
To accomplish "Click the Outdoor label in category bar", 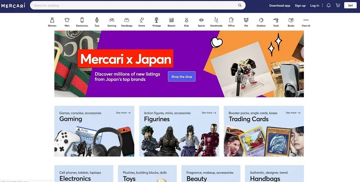I will point(261,26).
